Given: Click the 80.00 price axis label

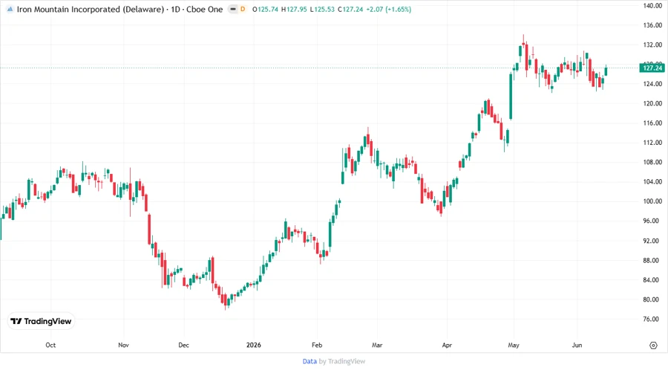Looking at the screenshot, I should click(650, 299).
